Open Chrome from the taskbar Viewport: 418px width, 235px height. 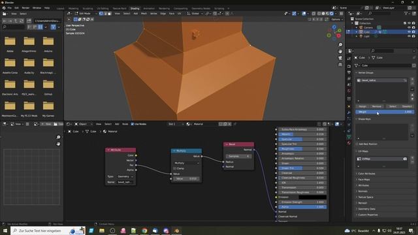(144, 230)
